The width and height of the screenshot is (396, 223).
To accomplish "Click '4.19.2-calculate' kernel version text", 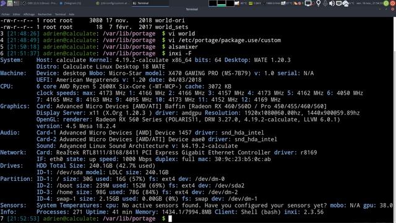I will (x=142, y=60).
